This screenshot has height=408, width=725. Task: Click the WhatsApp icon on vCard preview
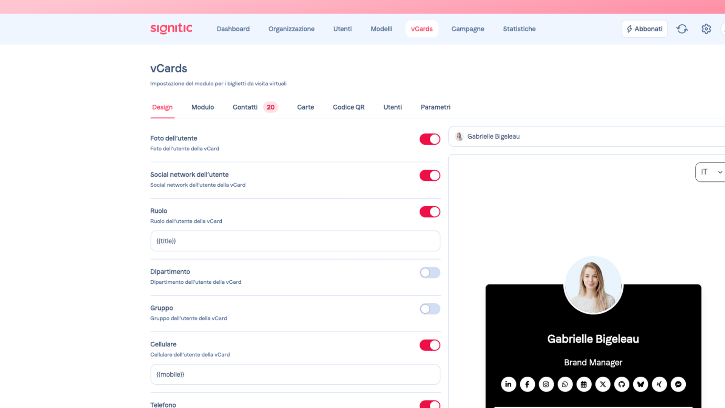pos(565,384)
